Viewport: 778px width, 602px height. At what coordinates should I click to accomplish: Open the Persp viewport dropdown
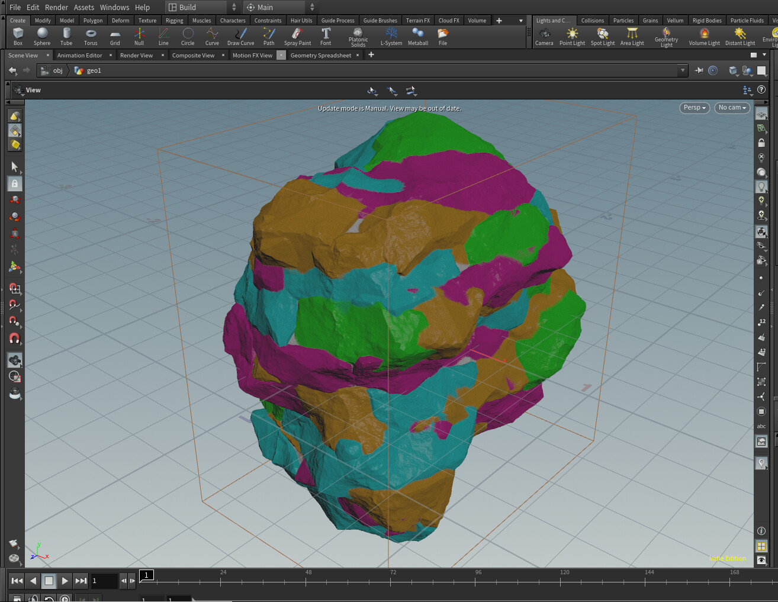(695, 108)
